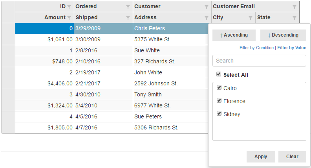The height and width of the screenshot is (168, 311).
Task: Uncheck the Select All checkbox
Action: (219, 74)
